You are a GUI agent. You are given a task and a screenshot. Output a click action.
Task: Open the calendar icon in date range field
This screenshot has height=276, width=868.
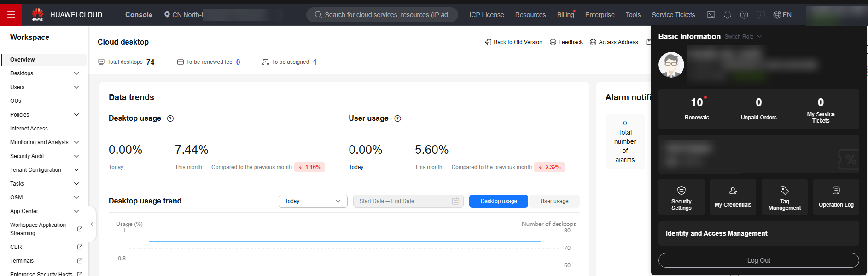[x=455, y=201]
